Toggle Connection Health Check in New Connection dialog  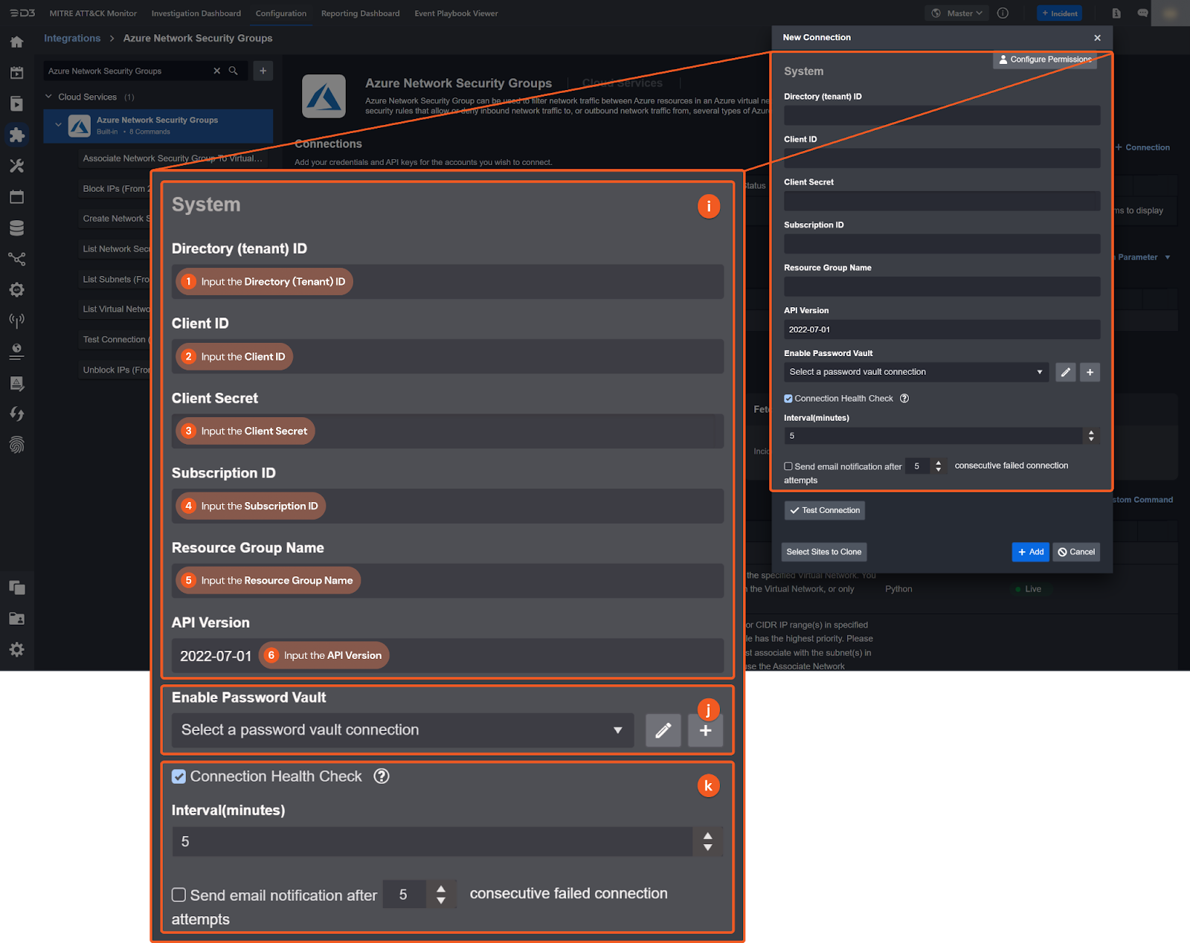[788, 399]
